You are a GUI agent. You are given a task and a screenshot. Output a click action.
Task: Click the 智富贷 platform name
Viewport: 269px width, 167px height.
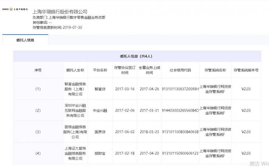(x=100, y=89)
